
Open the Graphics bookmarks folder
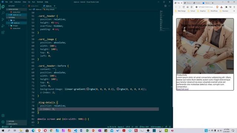click(x=201, y=11)
